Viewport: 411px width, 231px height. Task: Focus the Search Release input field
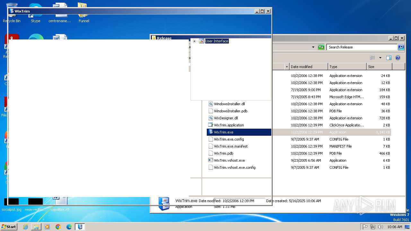362,47
